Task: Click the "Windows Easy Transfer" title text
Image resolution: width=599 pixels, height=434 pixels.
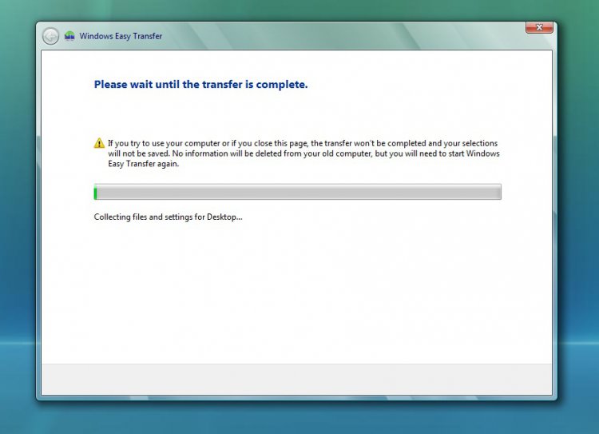Action: coord(121,36)
